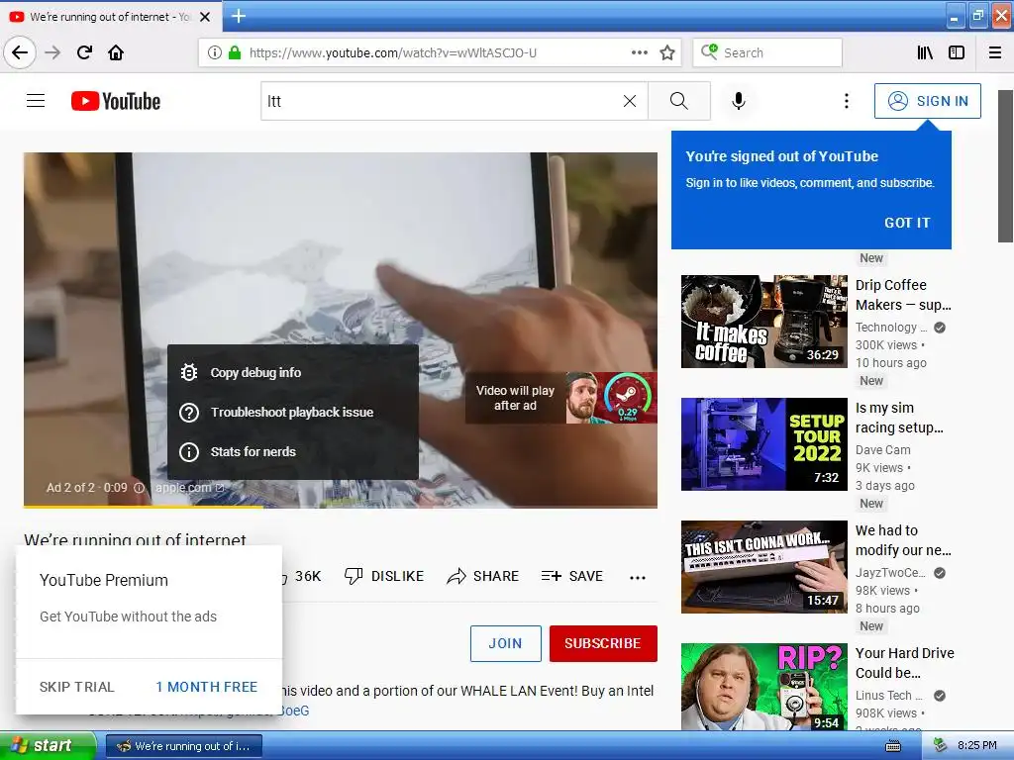Viewport: 1014px width, 760px height.
Task: Open the Firefox hamburger menu
Action: pyautogui.click(x=995, y=52)
